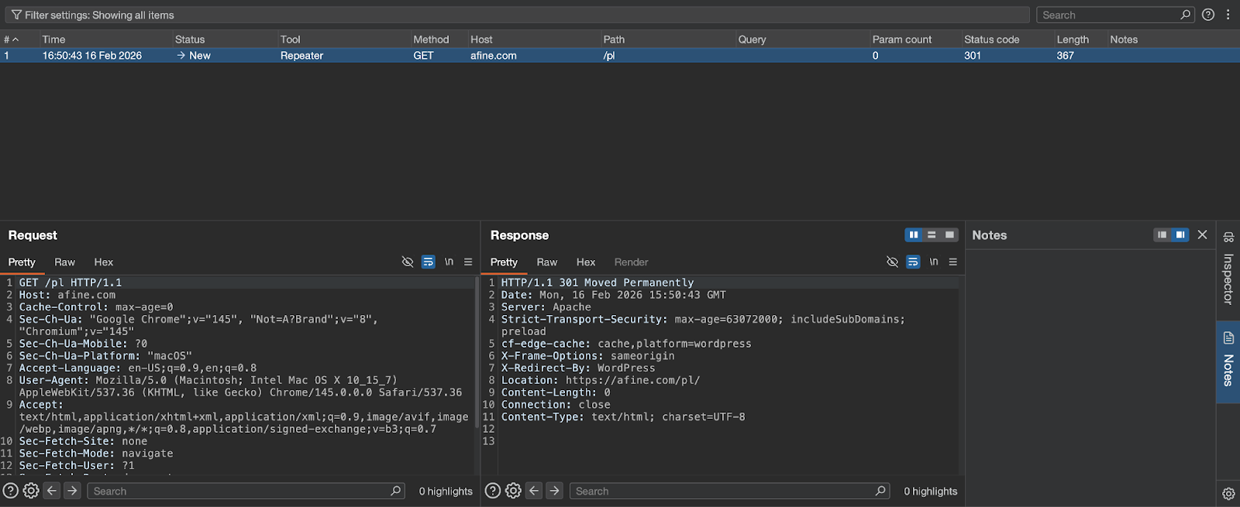The image size is (1240, 507).
Task: Open search settings gear under Response panel
Action: (x=513, y=491)
